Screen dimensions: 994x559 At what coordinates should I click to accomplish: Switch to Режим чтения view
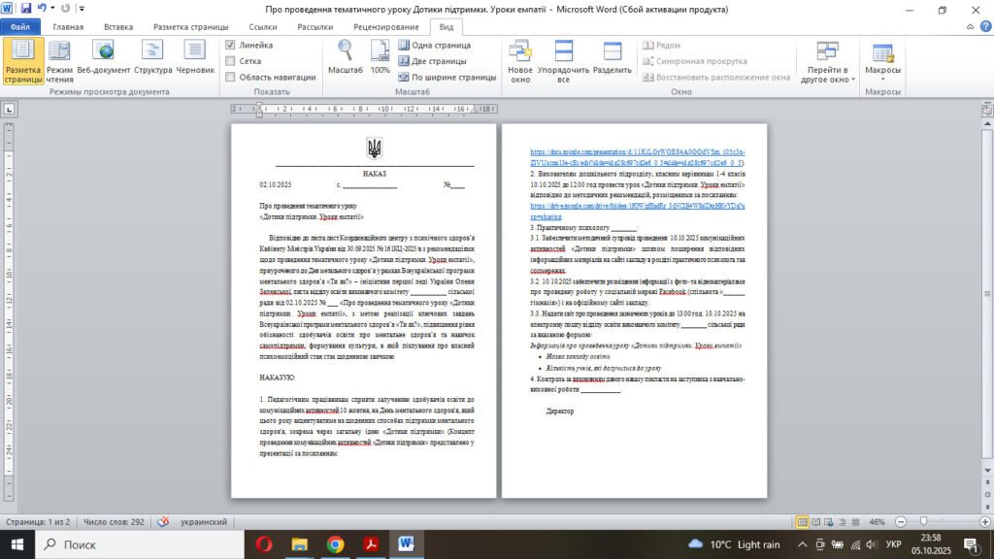pos(59,60)
